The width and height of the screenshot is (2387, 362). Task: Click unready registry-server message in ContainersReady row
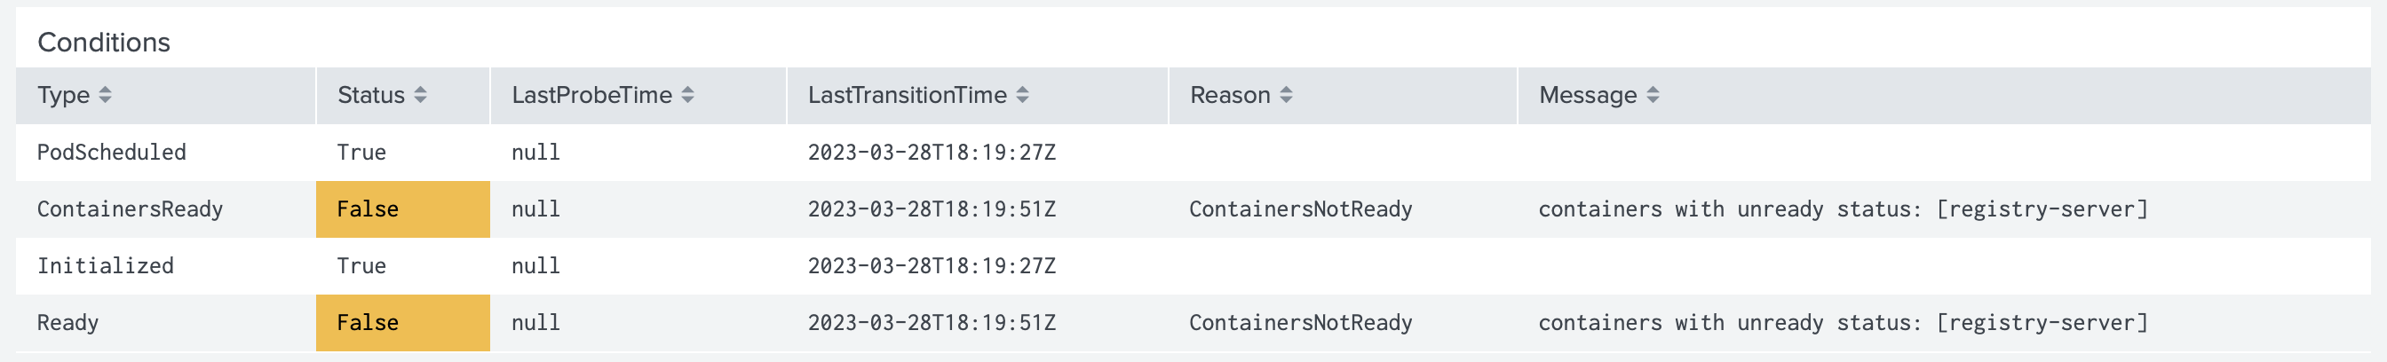tap(1842, 209)
